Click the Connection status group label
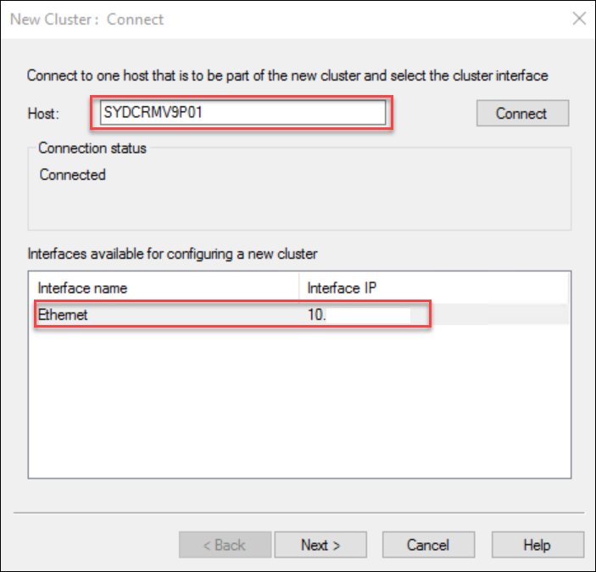 tap(92, 148)
